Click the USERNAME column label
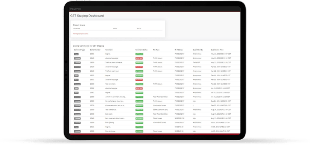This screenshot has height=145, width=310. click(76, 29)
